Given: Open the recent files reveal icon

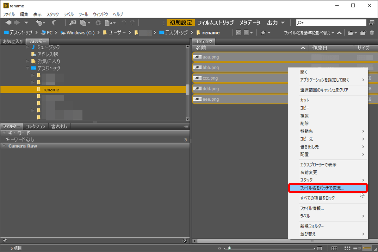Looking at the screenshot, I should pos(40,23).
